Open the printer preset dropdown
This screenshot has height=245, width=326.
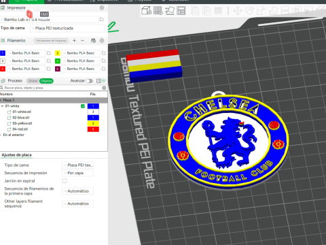[50, 20]
